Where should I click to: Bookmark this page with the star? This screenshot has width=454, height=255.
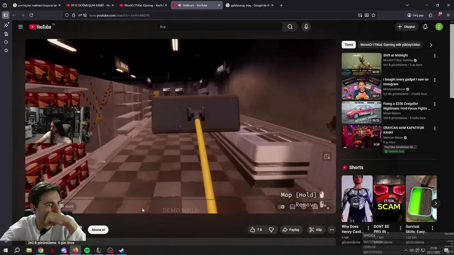(373, 15)
